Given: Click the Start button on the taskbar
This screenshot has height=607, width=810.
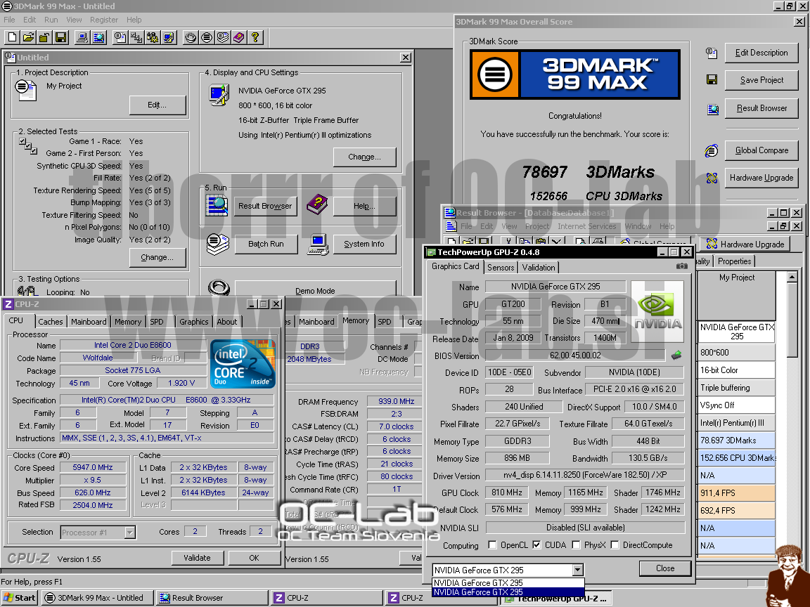Looking at the screenshot, I should [19, 598].
